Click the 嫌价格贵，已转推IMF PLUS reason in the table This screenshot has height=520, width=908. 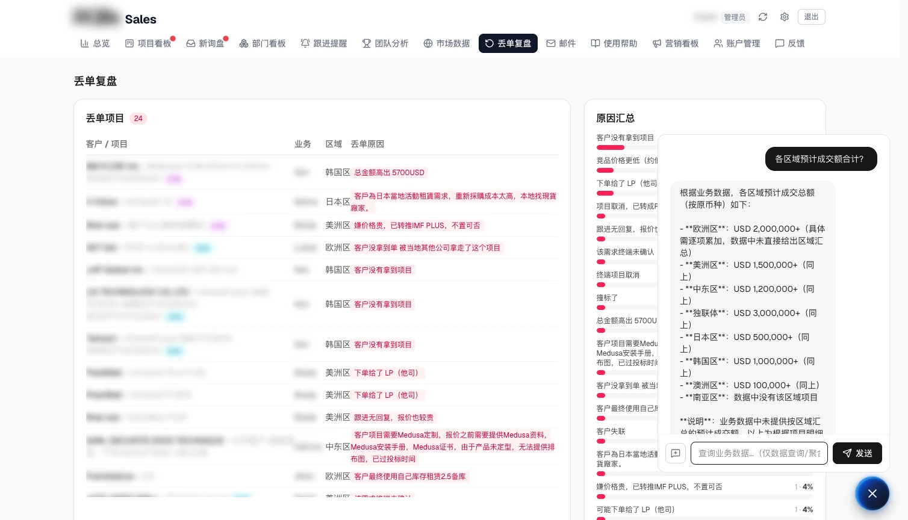[417, 226]
